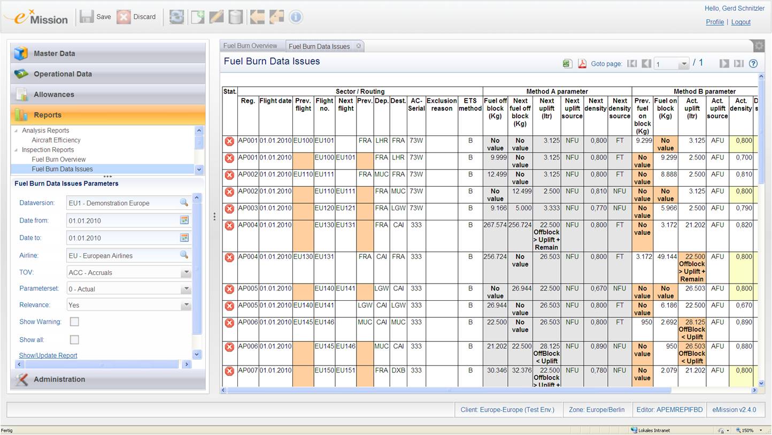The width and height of the screenshot is (772, 435).
Task: Open the Dataversion search magnifier
Action: (x=184, y=203)
